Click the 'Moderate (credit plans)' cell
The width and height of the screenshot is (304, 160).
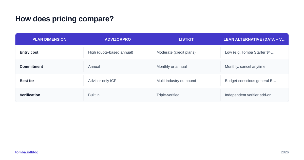(x=186, y=52)
